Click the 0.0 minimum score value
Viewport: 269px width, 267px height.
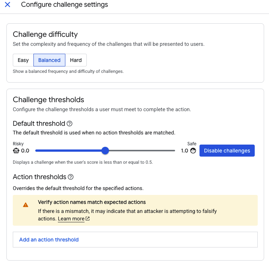25,151
